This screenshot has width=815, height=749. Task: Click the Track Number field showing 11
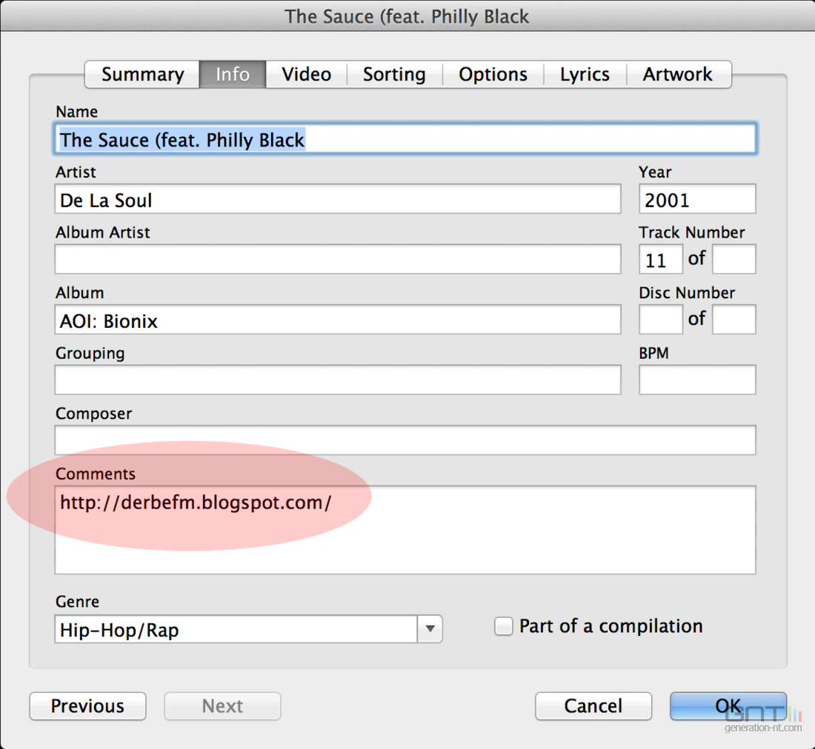tap(661, 259)
